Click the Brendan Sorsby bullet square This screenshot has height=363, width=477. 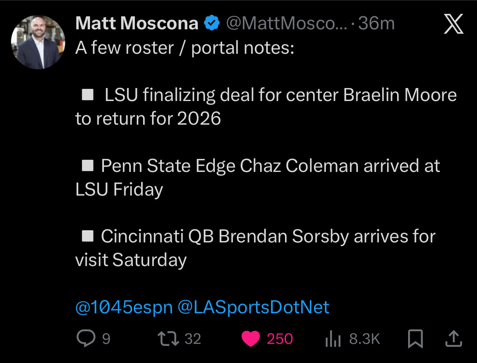[x=88, y=236]
